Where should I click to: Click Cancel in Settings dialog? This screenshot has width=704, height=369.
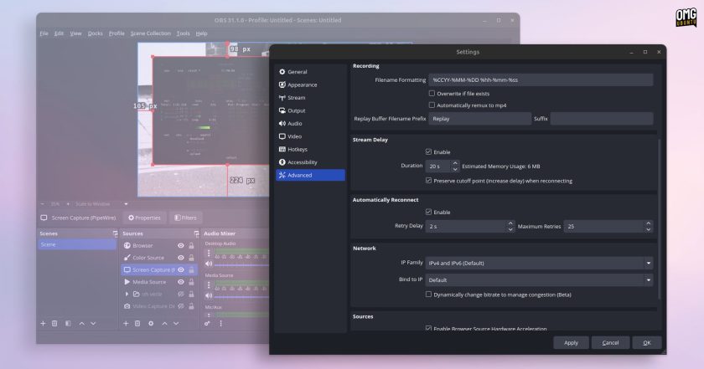click(610, 342)
